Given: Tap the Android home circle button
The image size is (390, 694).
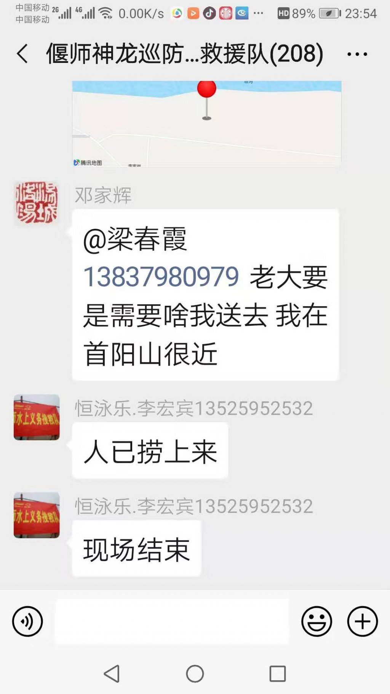Looking at the screenshot, I should [x=195, y=674].
